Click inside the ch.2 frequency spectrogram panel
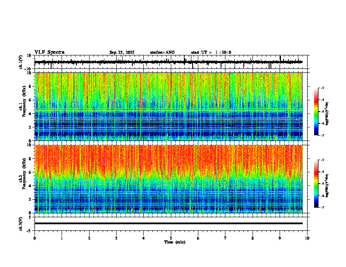 coord(169,179)
